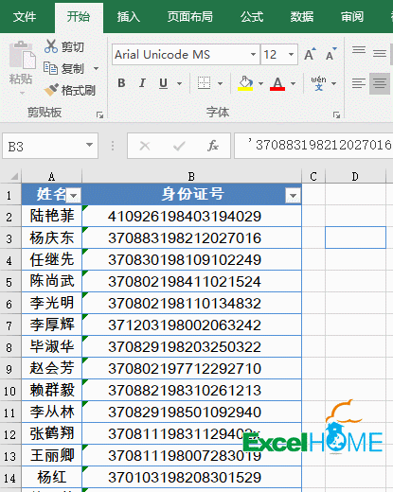Viewport: 393px width, 492px height.
Task: Switch to the 审阅 Review tab
Action: (x=352, y=17)
